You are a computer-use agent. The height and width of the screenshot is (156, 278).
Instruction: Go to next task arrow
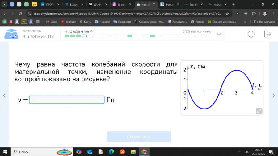pyautogui.click(x=274, y=96)
